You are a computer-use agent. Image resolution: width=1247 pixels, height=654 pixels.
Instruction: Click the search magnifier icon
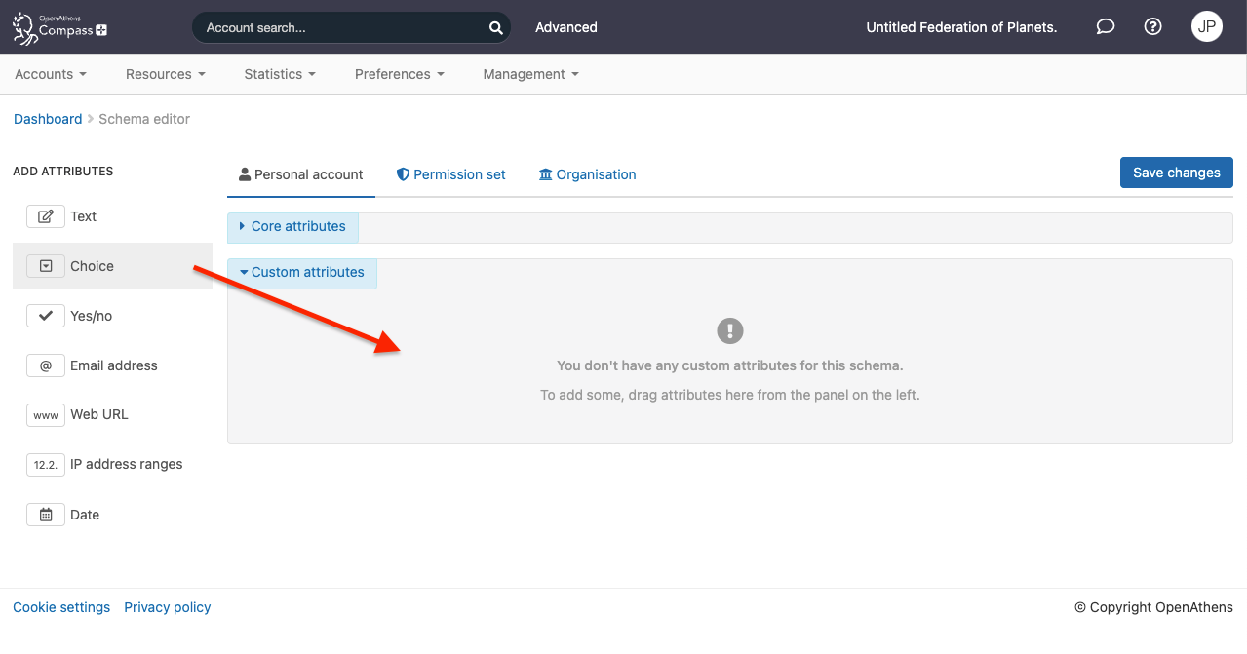click(495, 27)
